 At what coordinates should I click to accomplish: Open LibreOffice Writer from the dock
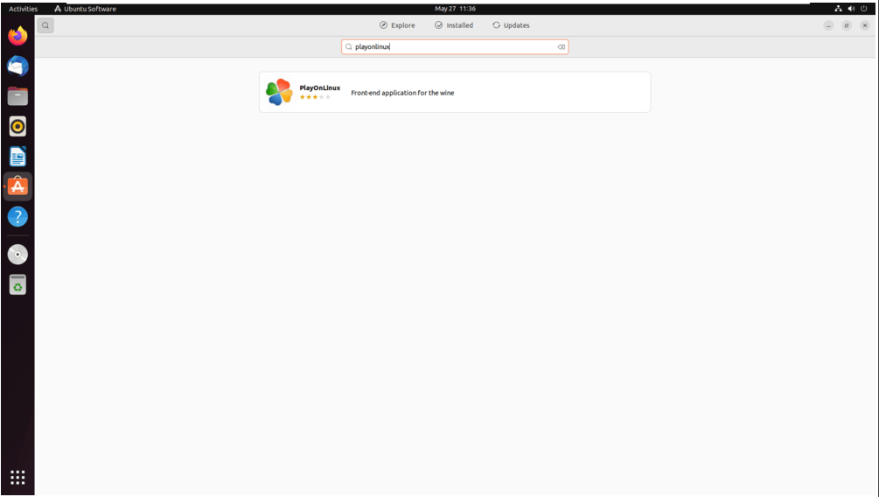17,157
